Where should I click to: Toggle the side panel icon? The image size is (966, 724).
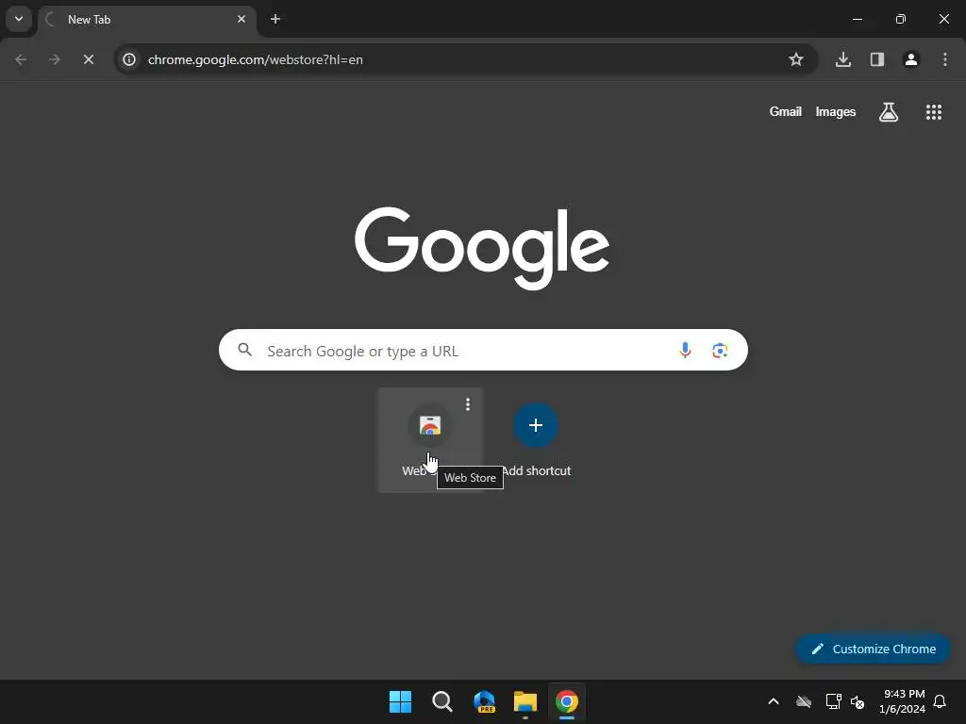tap(877, 59)
